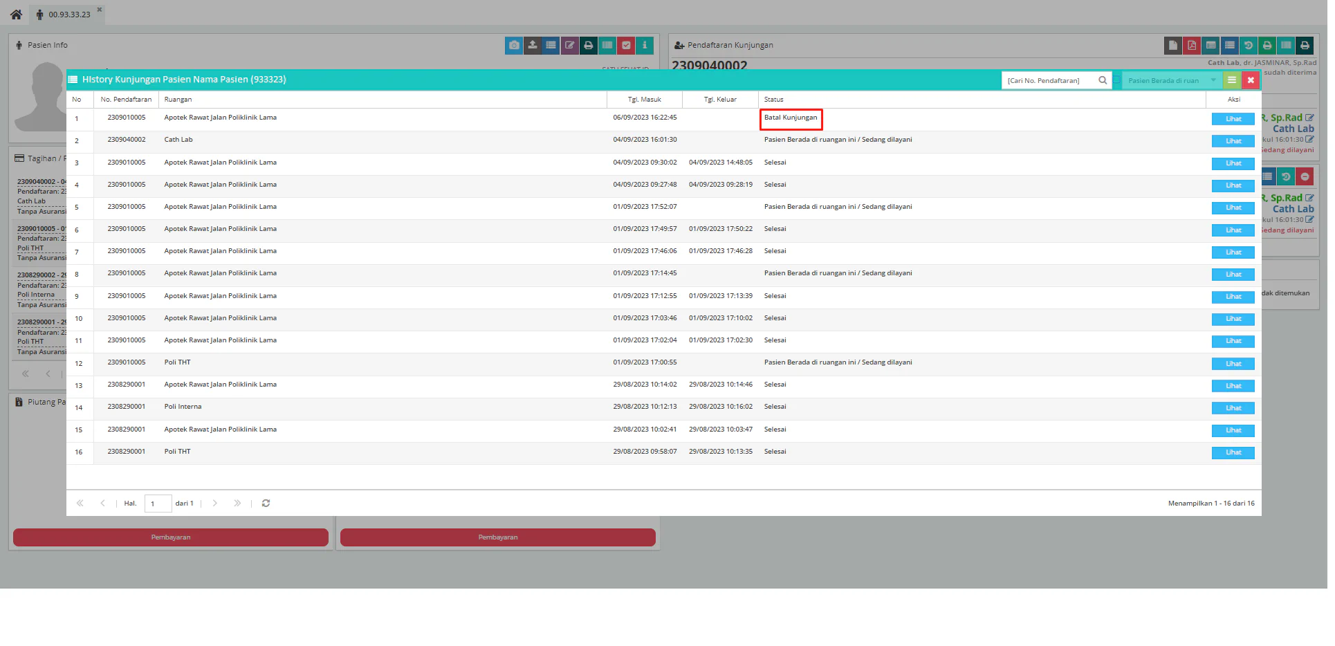Sort by the No. Pendaftaran column header
The image size is (1335, 646).
126,100
